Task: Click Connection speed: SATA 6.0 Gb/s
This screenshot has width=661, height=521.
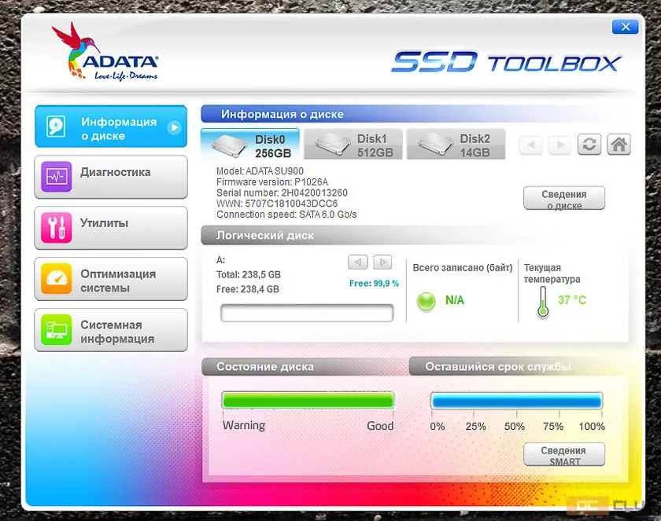Action: pyautogui.click(x=286, y=215)
